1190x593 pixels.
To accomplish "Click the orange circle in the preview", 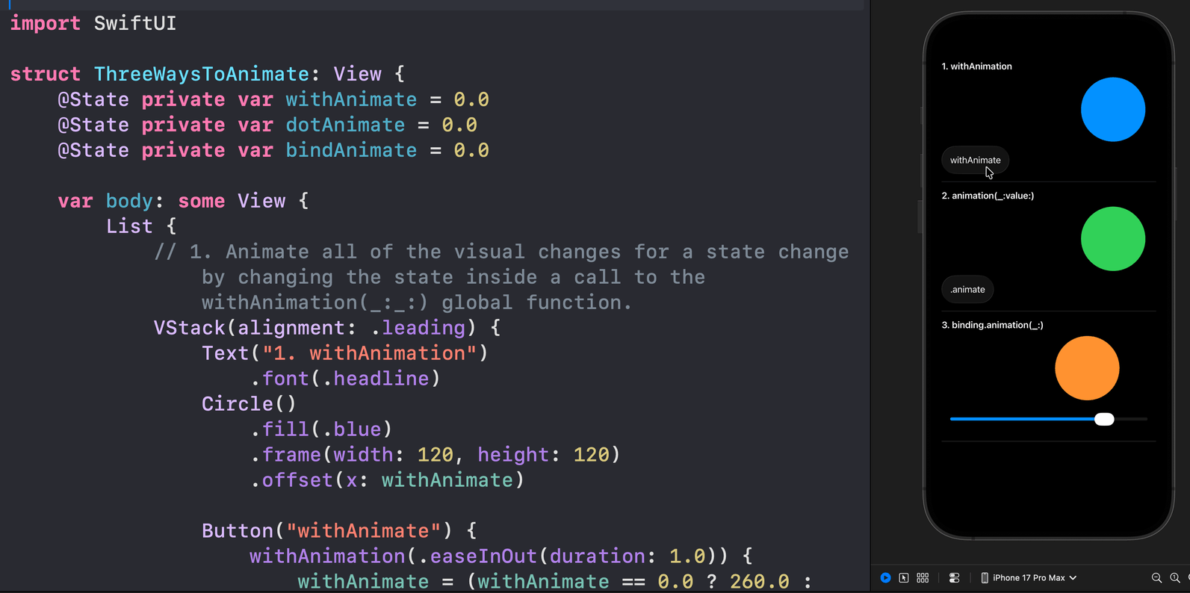I will click(x=1087, y=368).
